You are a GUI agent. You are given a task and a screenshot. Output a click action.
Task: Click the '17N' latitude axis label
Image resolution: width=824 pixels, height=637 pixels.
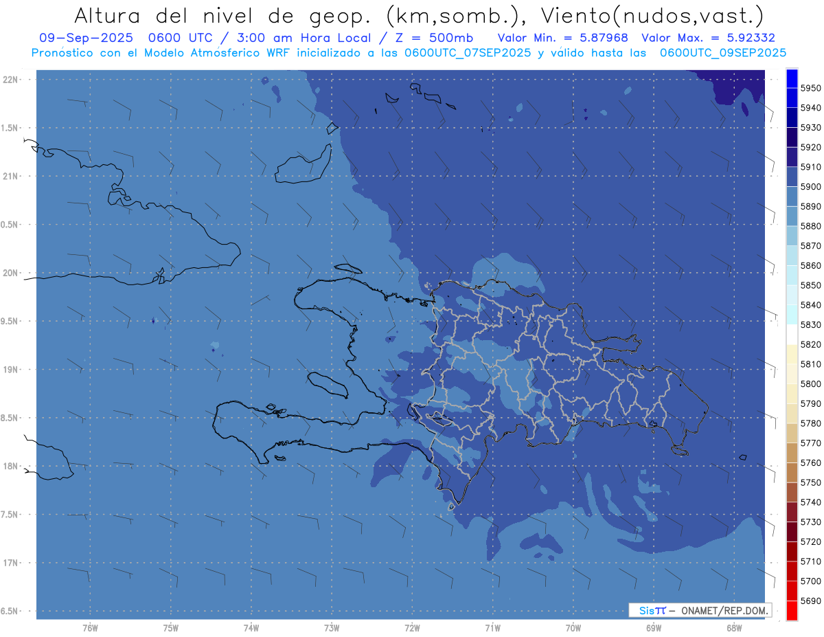point(12,563)
